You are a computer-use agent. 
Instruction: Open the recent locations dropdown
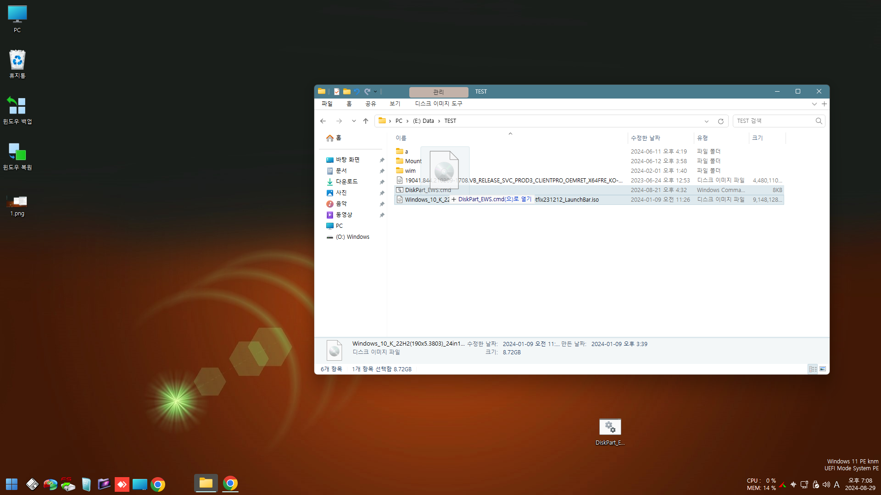pyautogui.click(x=354, y=121)
